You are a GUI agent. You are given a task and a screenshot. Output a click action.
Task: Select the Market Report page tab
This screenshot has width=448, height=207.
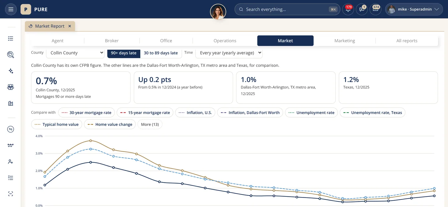tap(50, 26)
